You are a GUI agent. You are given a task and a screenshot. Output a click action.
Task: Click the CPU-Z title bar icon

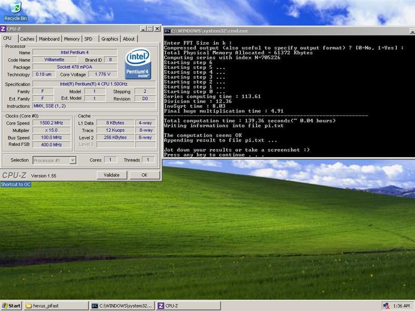click(3, 29)
